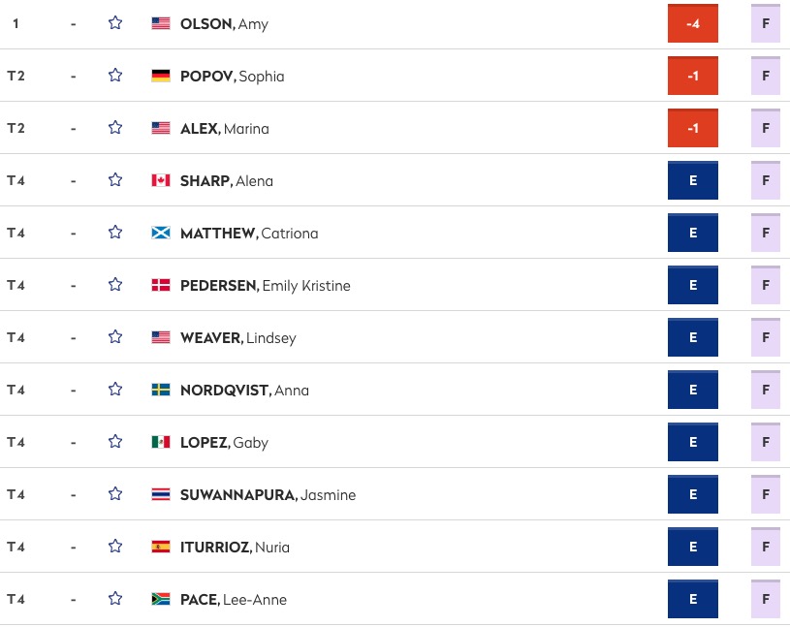Click the star icon beside Alena Sharp

[115, 180]
